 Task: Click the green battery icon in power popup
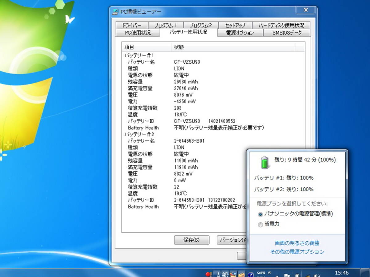(x=265, y=162)
